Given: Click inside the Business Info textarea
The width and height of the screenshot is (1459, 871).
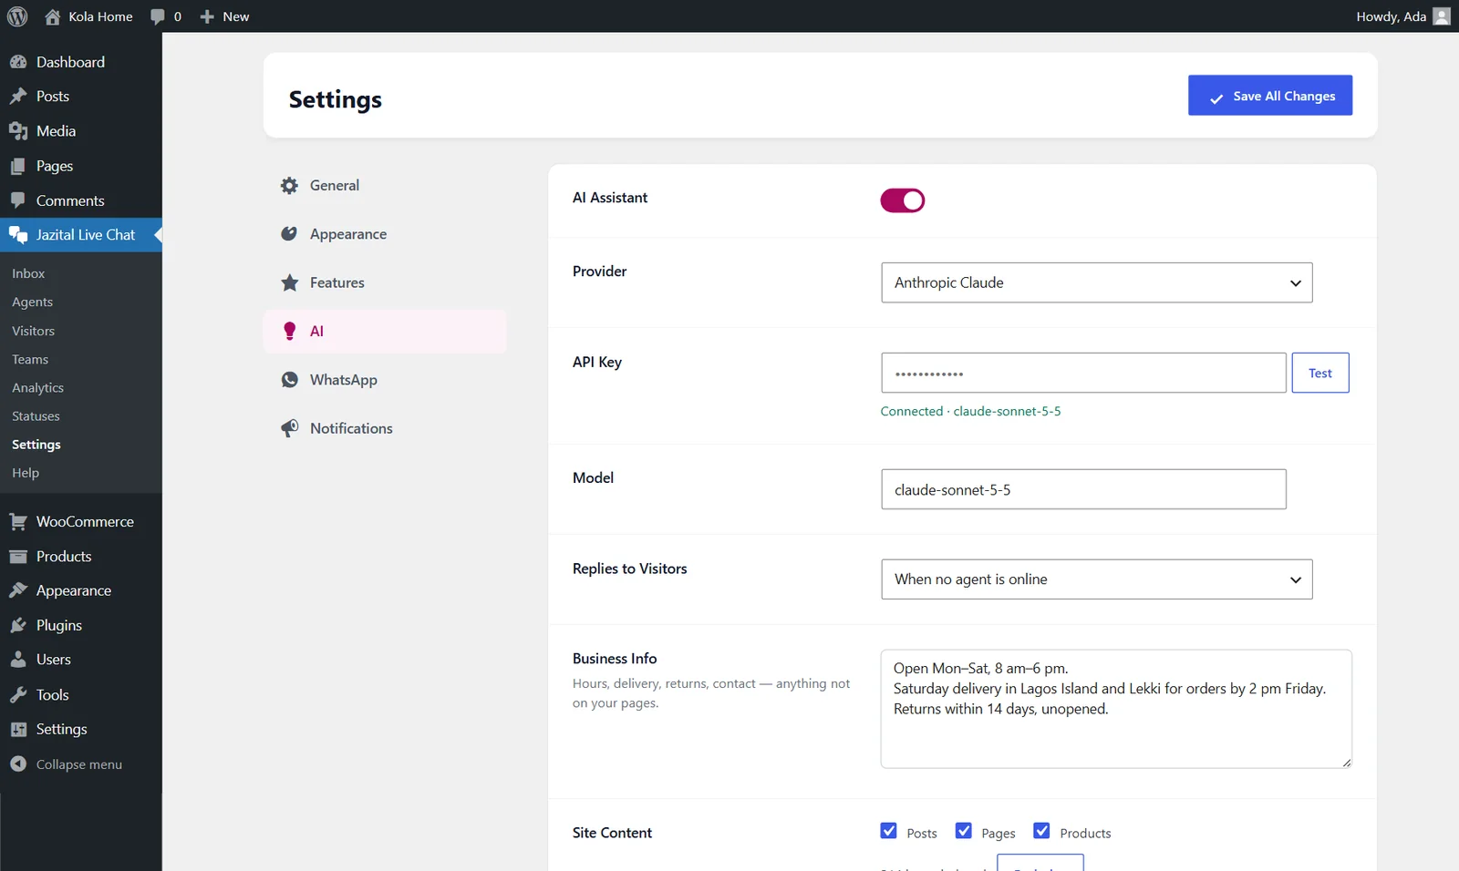Looking at the screenshot, I should pyautogui.click(x=1115, y=709).
